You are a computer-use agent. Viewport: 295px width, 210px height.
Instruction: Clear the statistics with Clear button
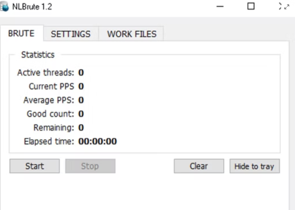tap(198, 166)
